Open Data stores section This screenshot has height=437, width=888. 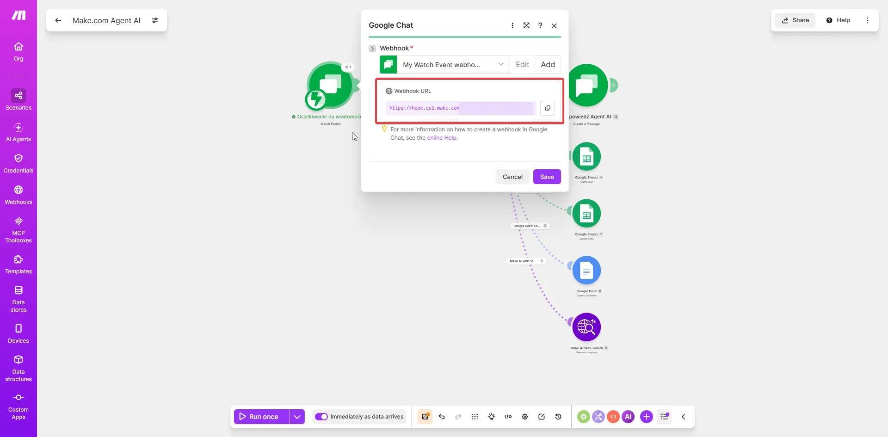18,299
